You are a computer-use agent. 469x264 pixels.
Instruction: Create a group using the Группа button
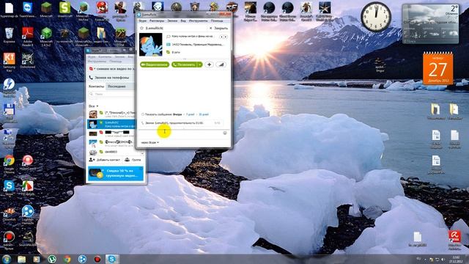(133, 160)
